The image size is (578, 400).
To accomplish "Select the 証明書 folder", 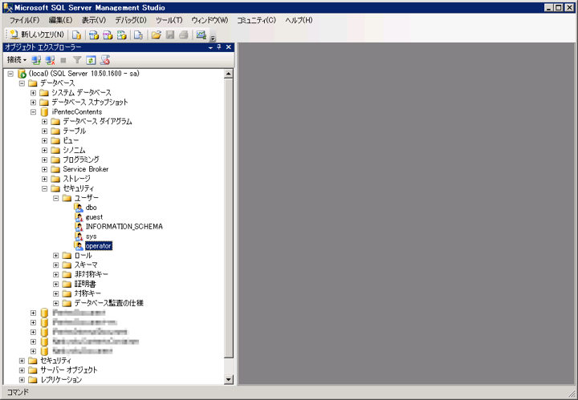I will tap(85, 284).
